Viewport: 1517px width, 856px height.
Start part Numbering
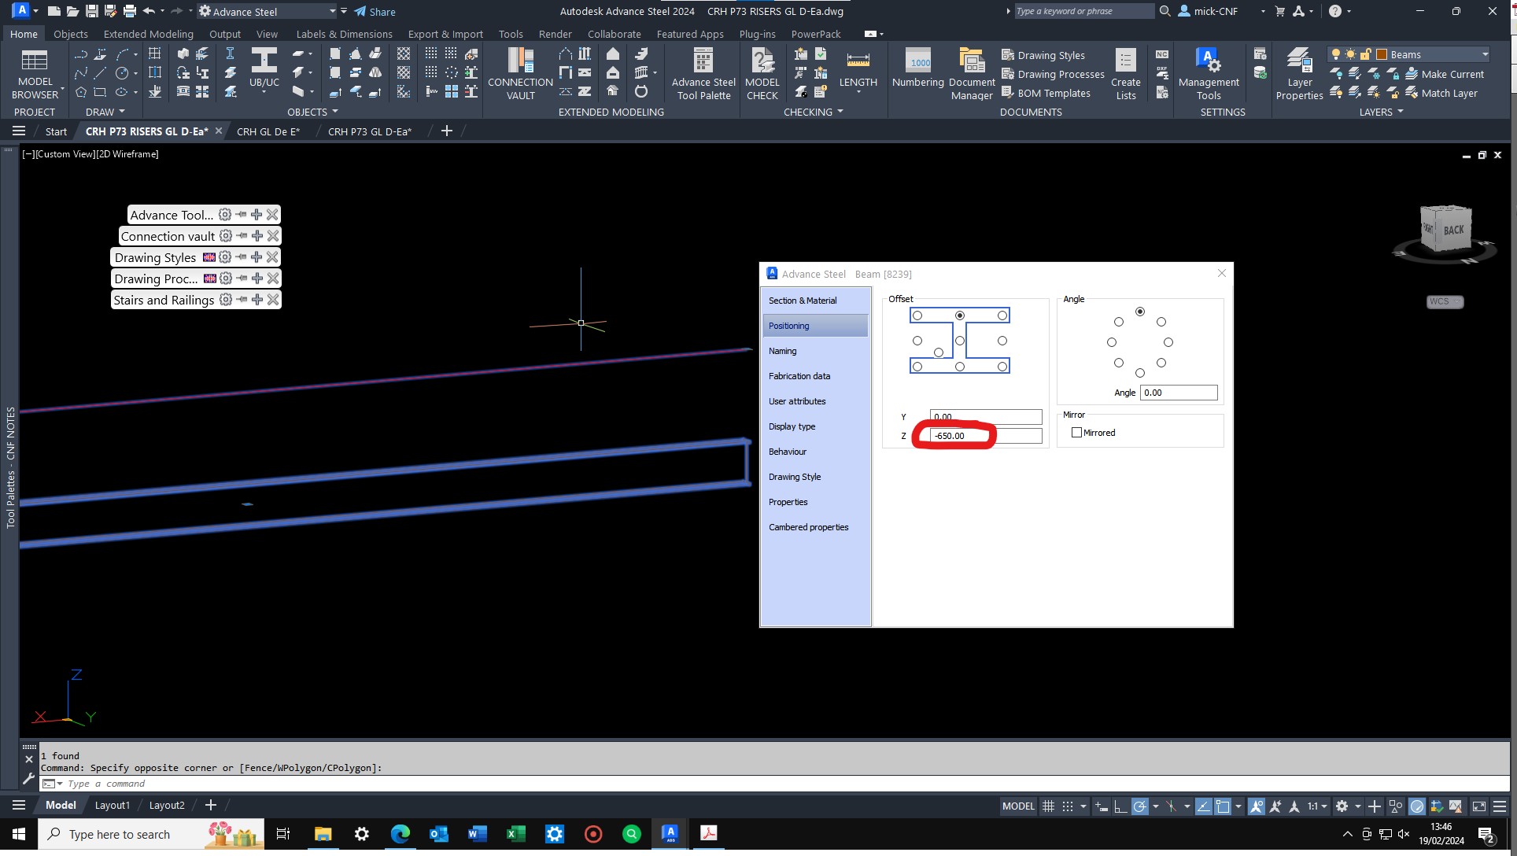coord(917,72)
